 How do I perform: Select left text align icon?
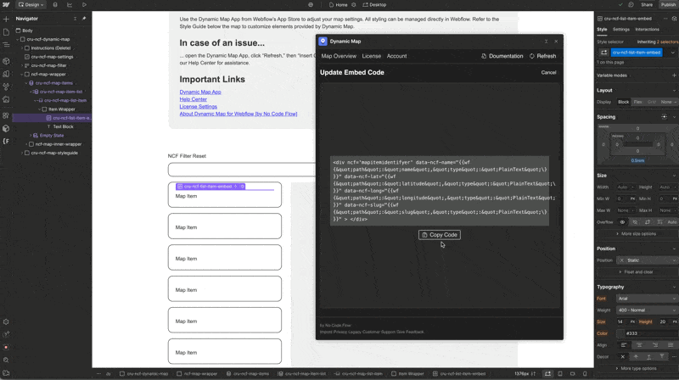pyautogui.click(x=624, y=345)
